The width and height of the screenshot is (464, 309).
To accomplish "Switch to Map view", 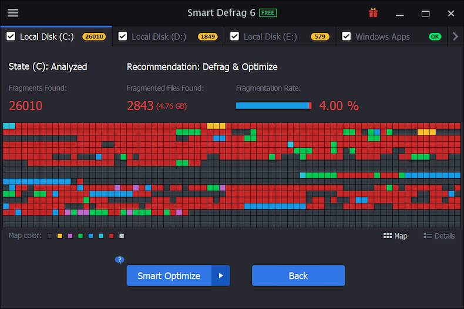I will [395, 236].
